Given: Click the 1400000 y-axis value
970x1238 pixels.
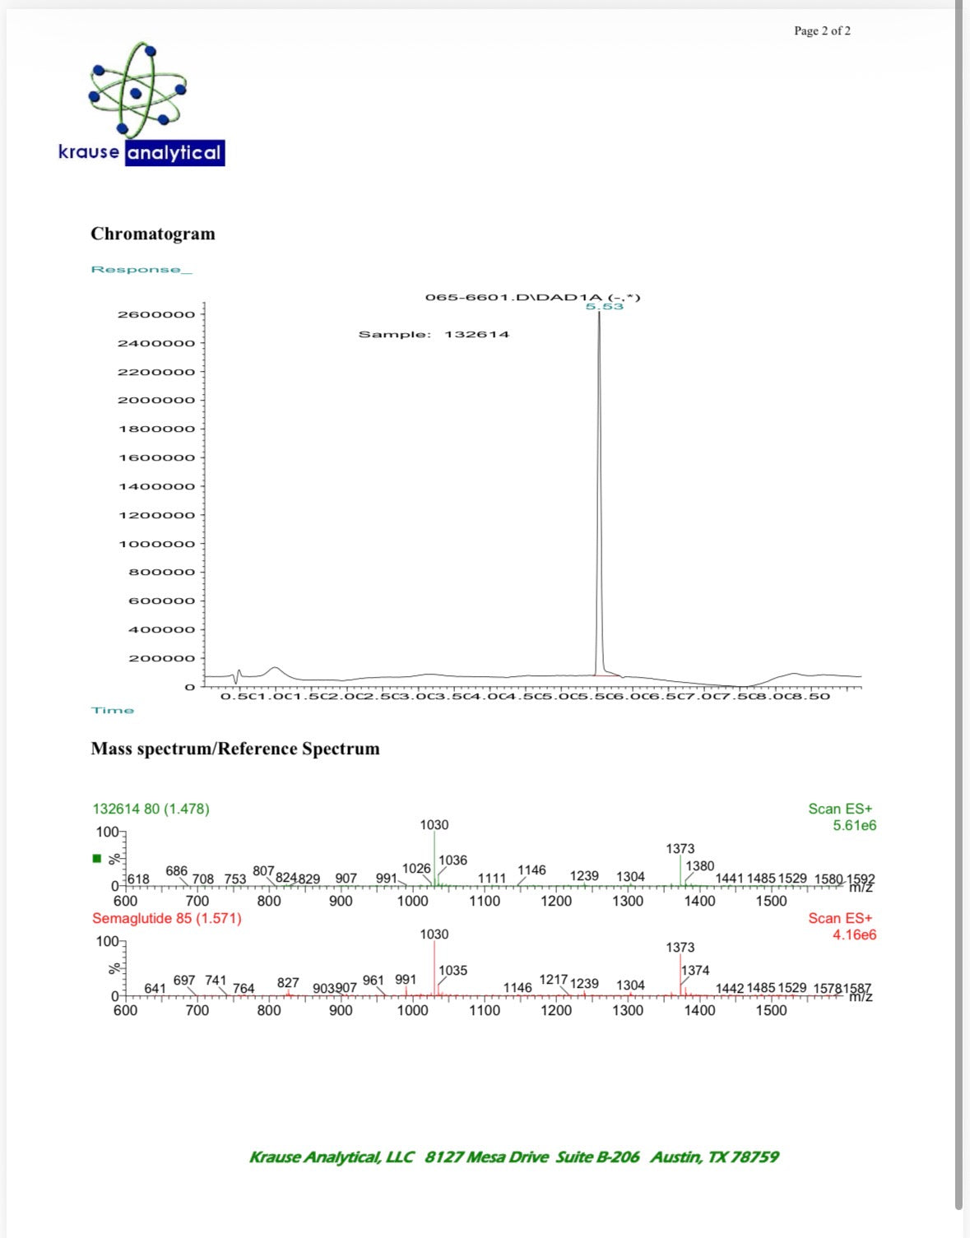Looking at the screenshot, I should (156, 486).
